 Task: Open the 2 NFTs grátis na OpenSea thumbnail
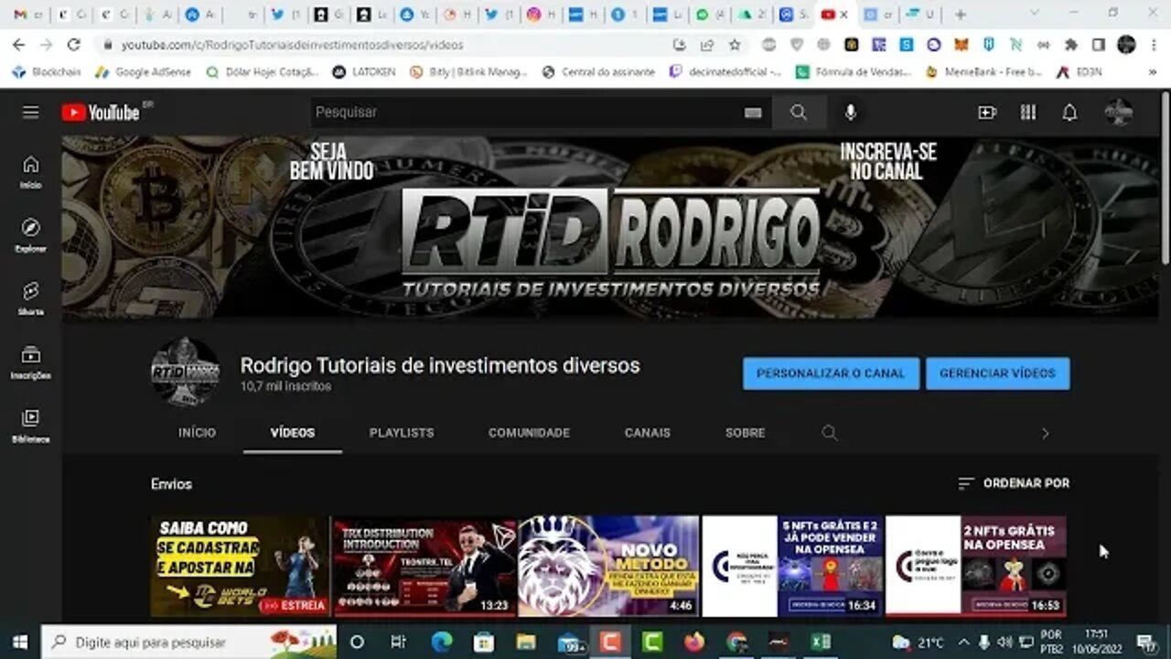point(976,567)
